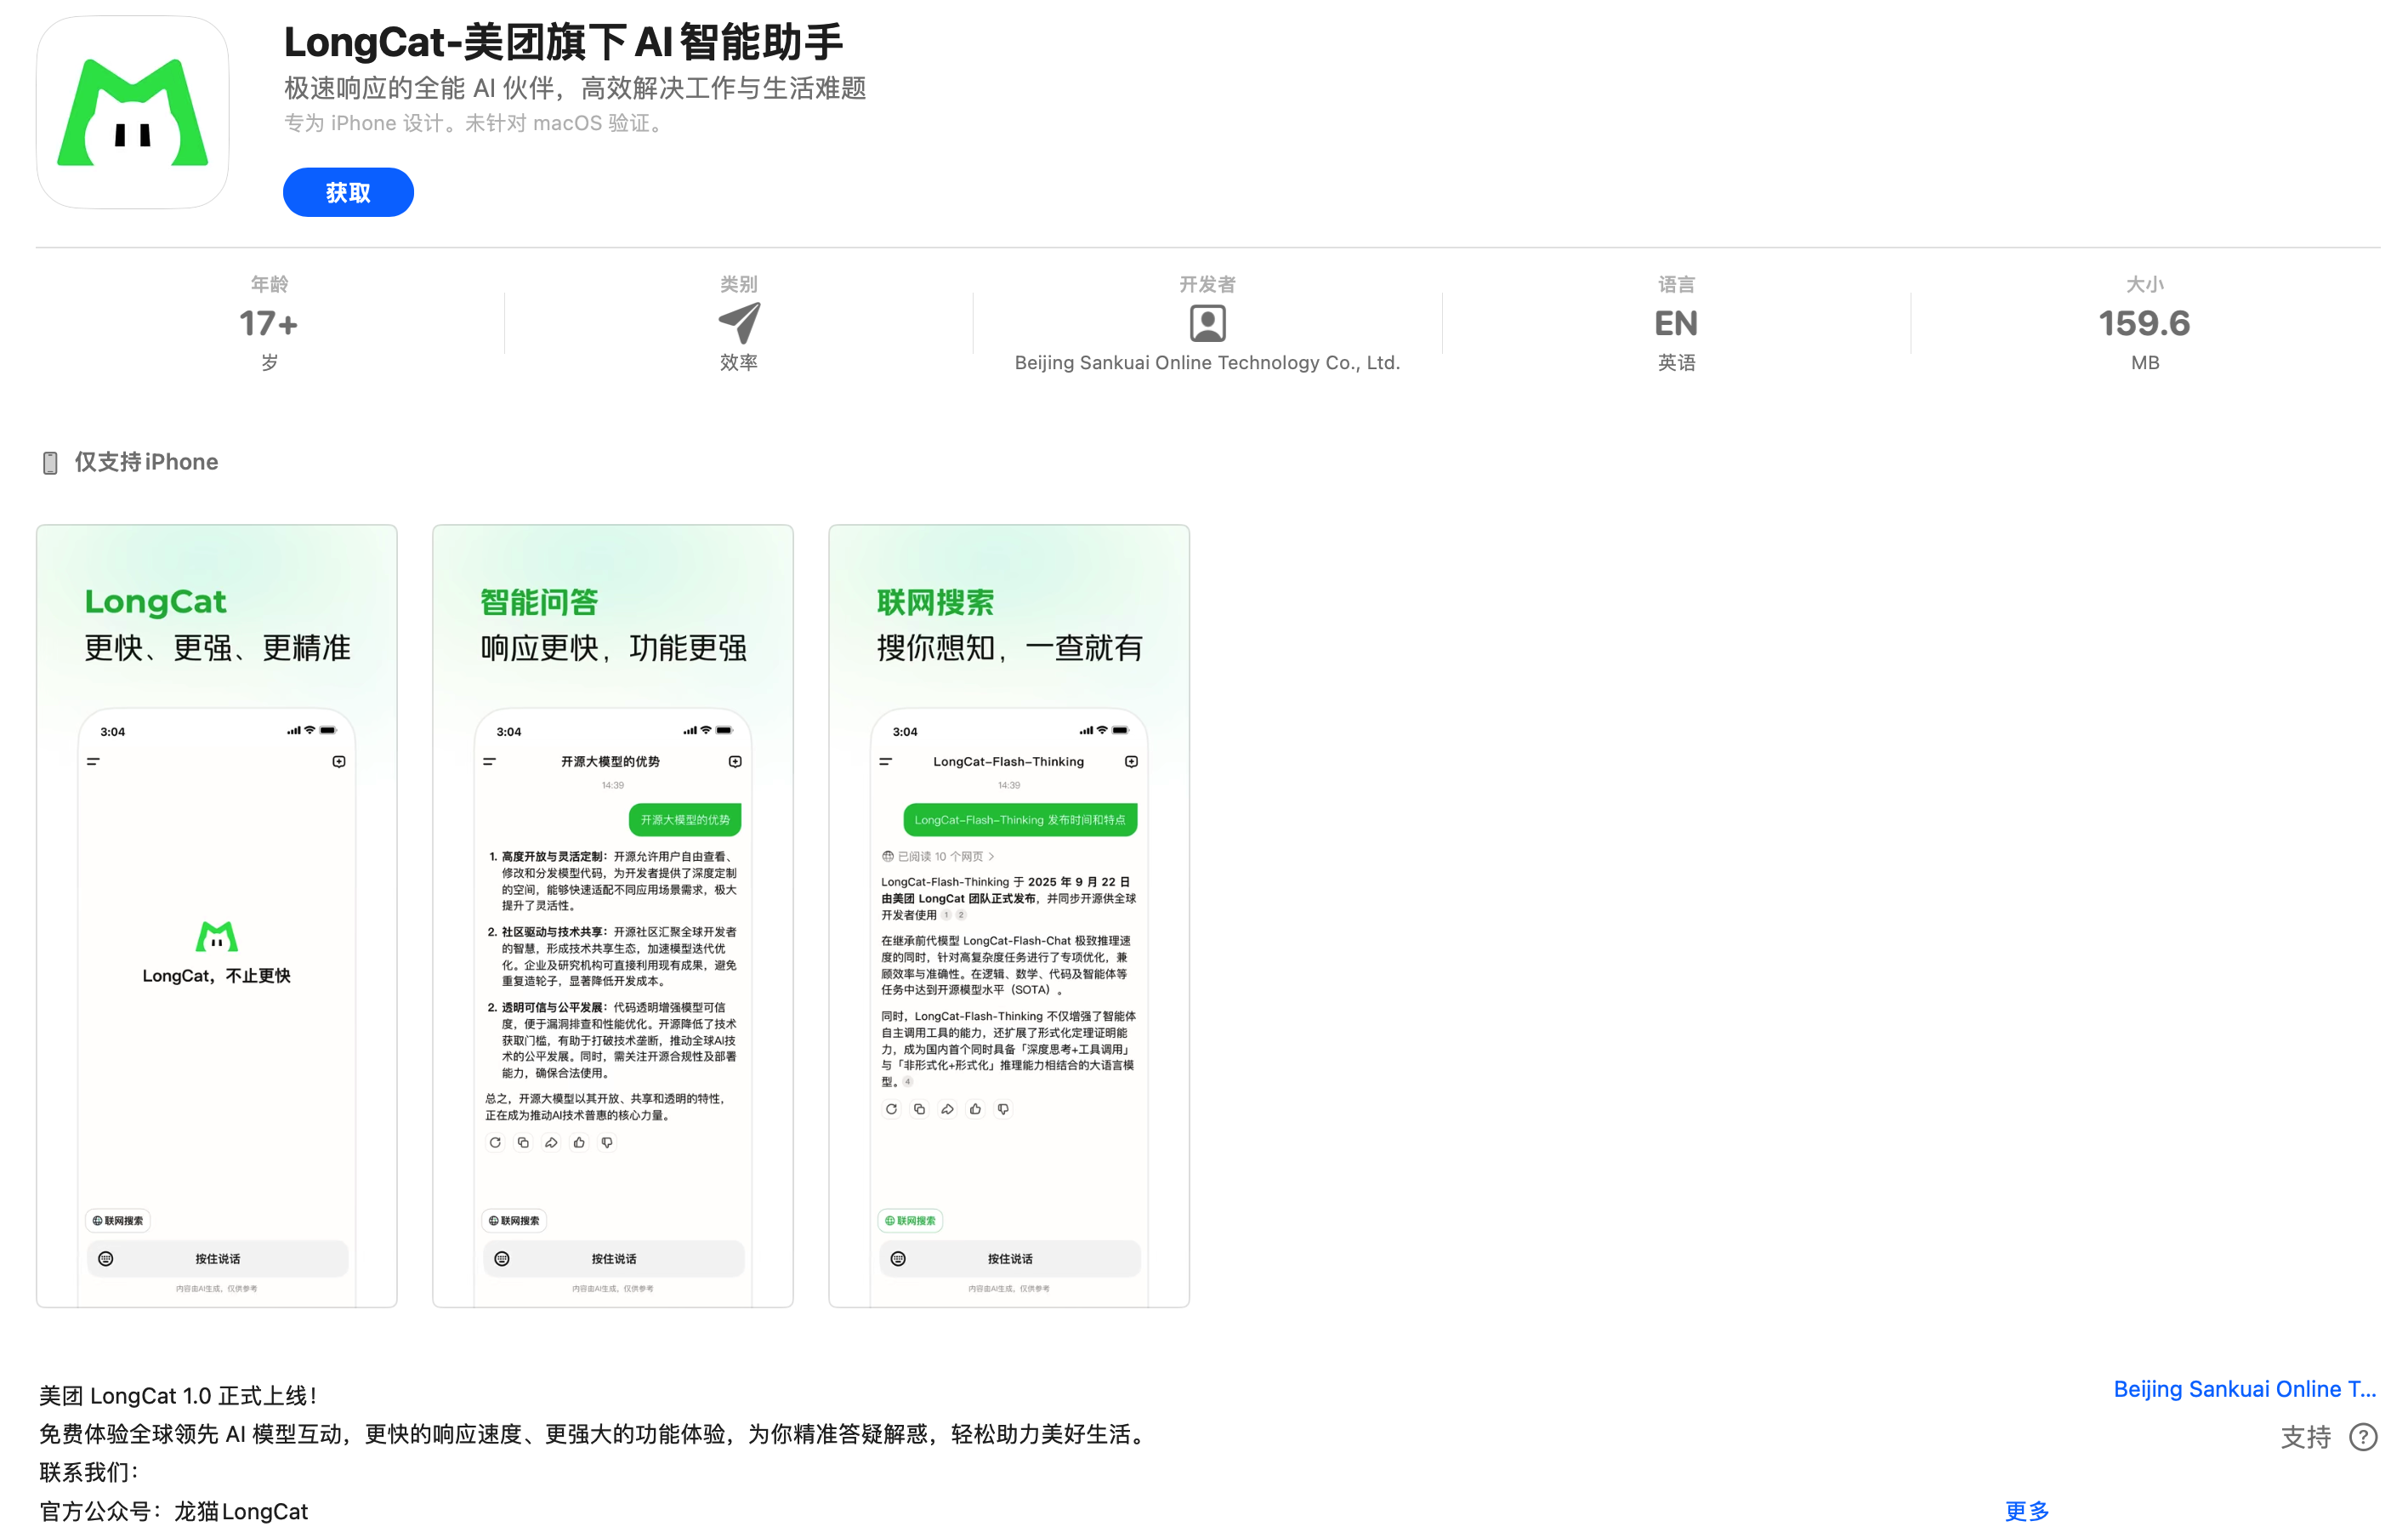Click 更多 to expand the app description
Image resolution: width=2408 pixels, height=1538 pixels.
[2026, 1511]
